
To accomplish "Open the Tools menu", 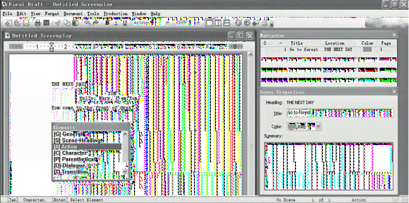I will point(93,13).
